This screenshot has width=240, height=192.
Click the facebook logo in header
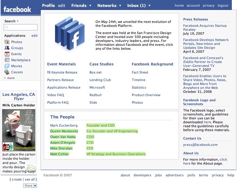point(17,9)
